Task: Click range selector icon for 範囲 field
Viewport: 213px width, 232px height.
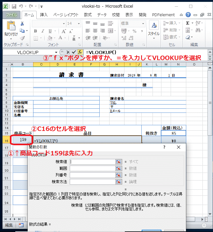Action: tap(119, 168)
